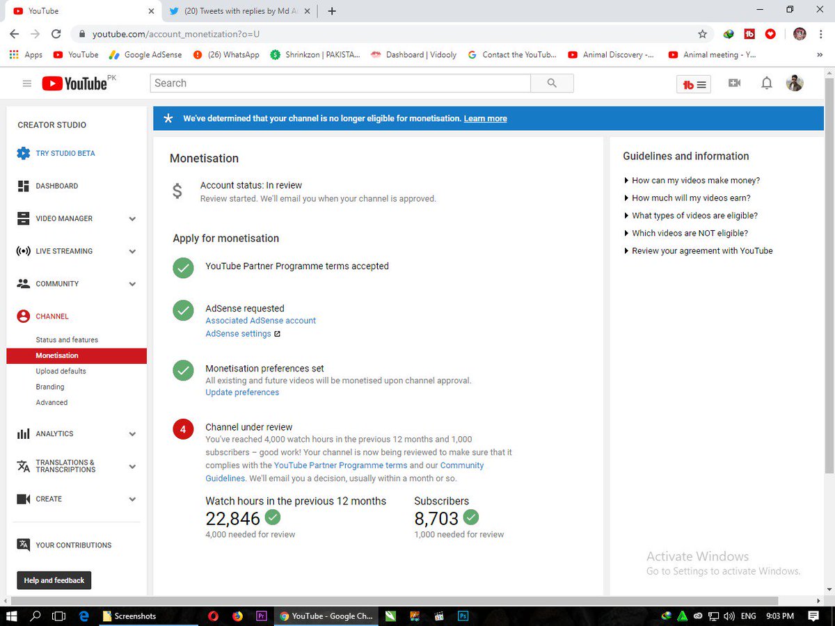
Task: Open a new browser tab
Action: (x=332, y=11)
